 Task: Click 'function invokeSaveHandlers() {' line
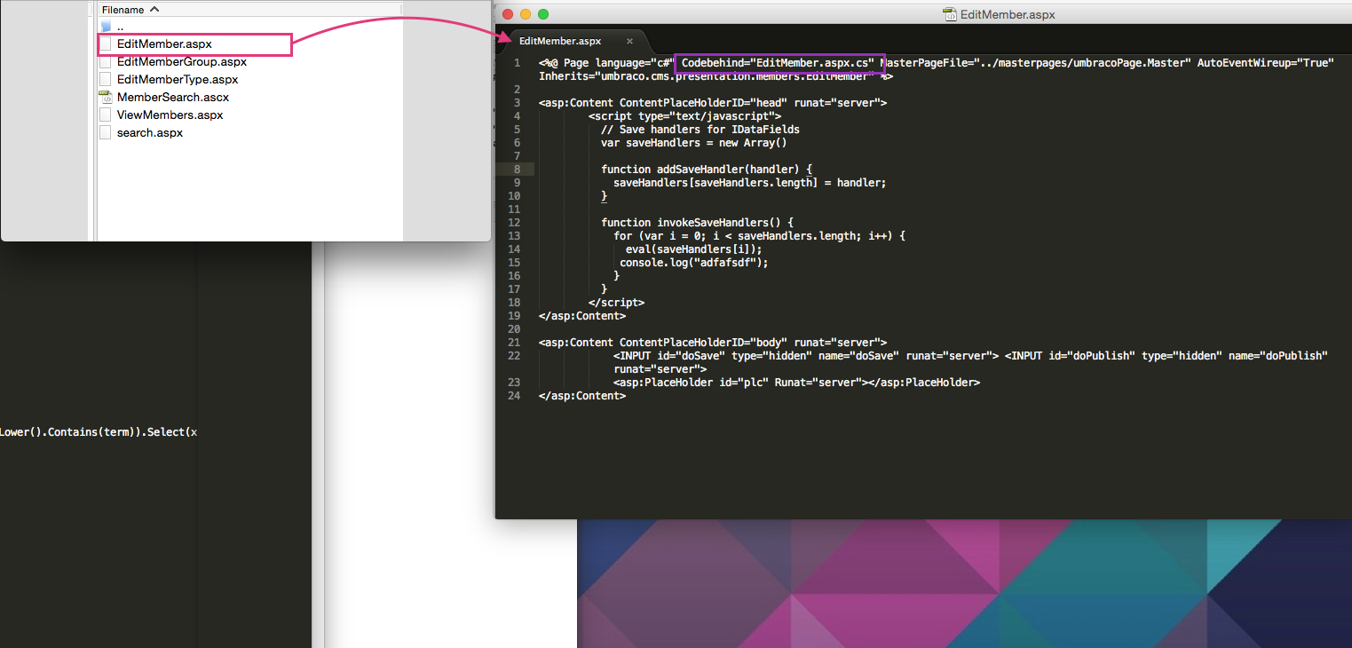(x=697, y=223)
